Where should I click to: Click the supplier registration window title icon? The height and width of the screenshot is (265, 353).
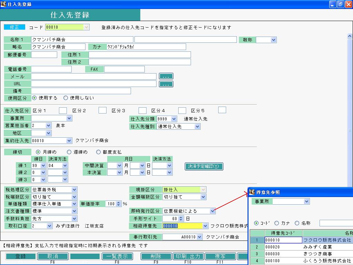coord(3,4)
